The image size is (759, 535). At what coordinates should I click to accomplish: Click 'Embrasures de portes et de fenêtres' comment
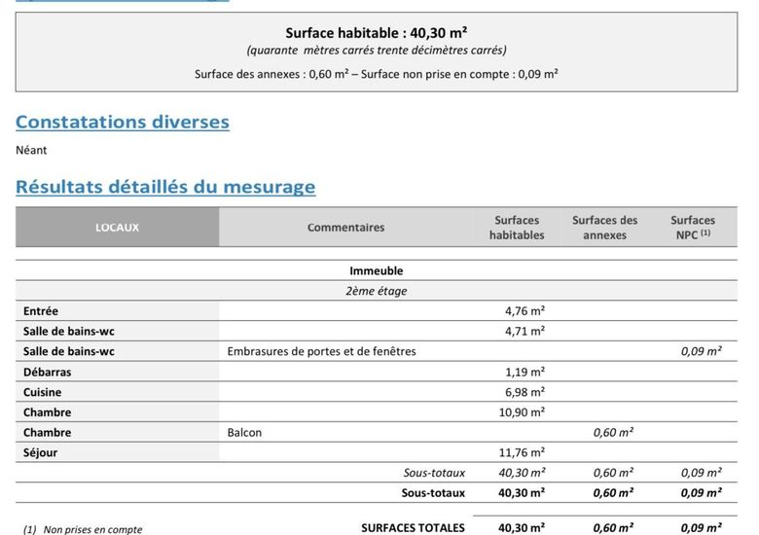point(321,351)
